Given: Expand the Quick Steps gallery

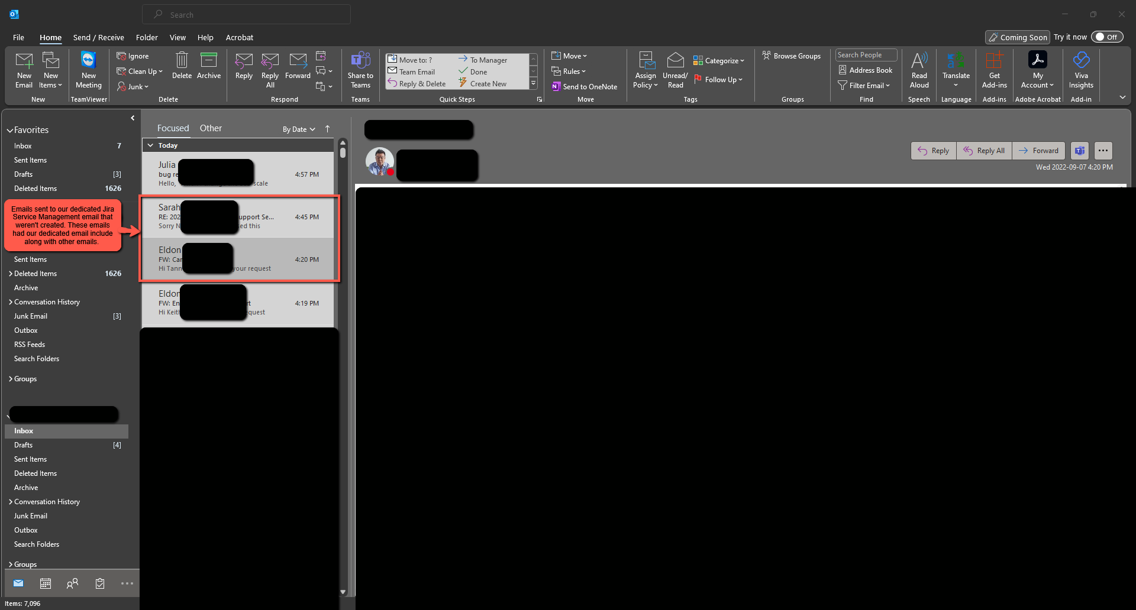Looking at the screenshot, I should click(x=533, y=84).
